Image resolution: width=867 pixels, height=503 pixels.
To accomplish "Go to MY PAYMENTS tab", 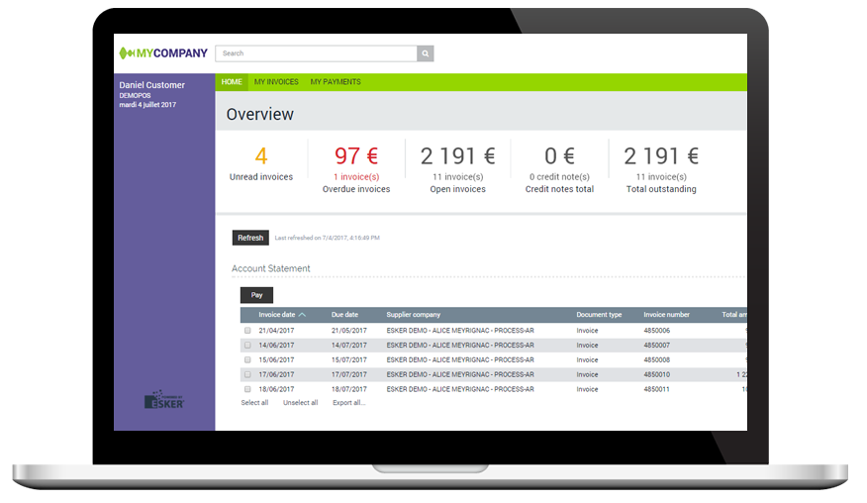I will click(336, 82).
